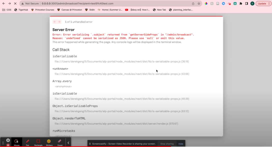Screen dimensions: 272x147
Task: Toggle the Chrome side panel
Action: click(246, 3)
